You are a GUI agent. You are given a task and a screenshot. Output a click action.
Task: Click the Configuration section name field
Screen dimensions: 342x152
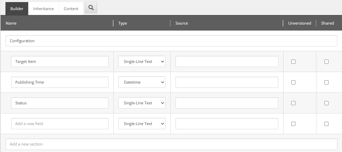(x=171, y=41)
